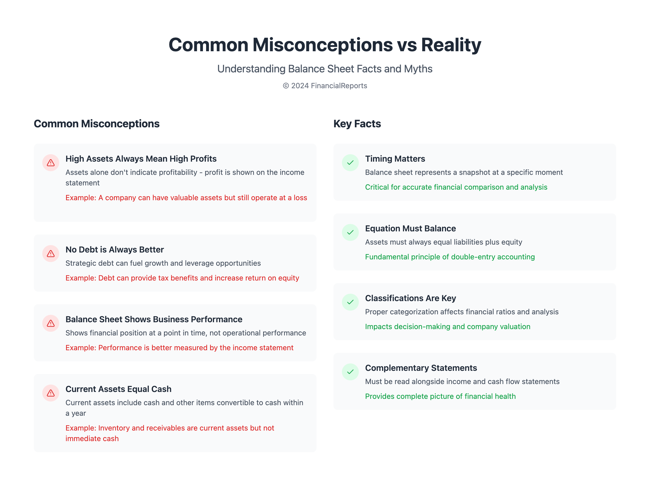Click green checkmark next to Equation Must Balance
The width and height of the screenshot is (650, 486).
click(350, 232)
